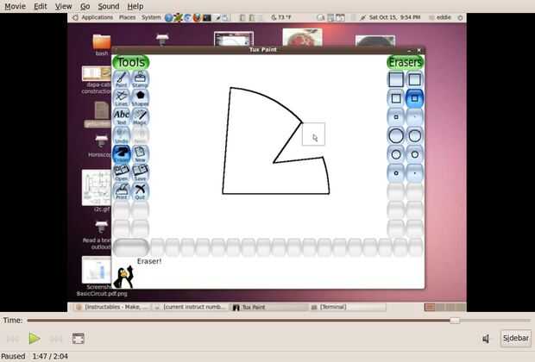The width and height of the screenshot is (535, 362).
Task: Switch the player to fullscreen mode
Action: point(79,339)
